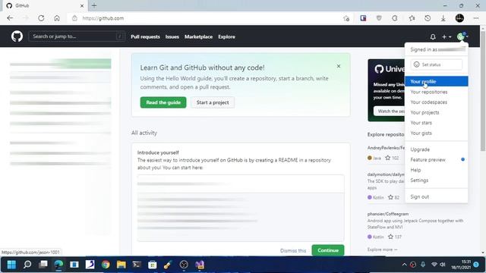Select Your repositories menu item

click(436, 92)
